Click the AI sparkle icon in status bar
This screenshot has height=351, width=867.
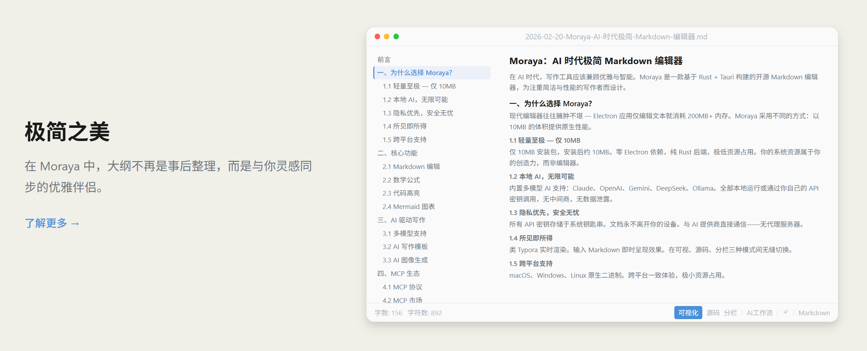pos(786,312)
